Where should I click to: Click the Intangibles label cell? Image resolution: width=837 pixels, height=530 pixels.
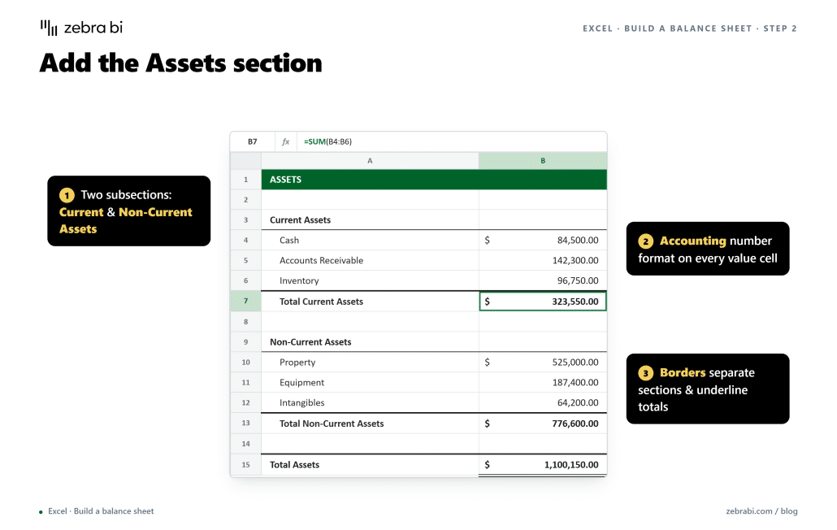[x=370, y=403]
